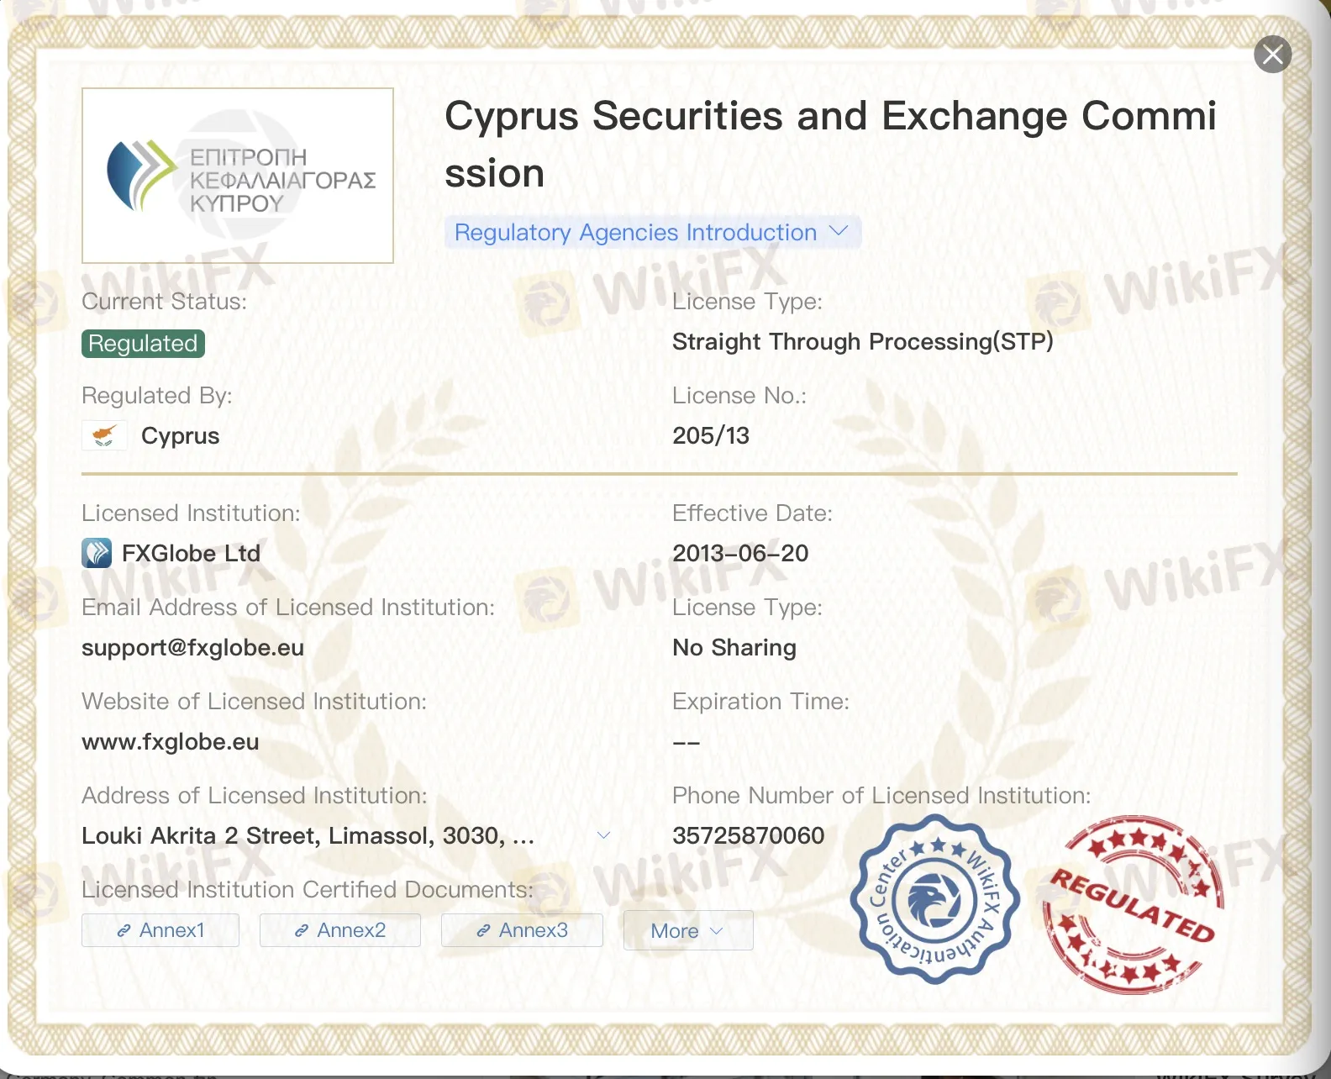The height and width of the screenshot is (1079, 1331).
Task: Click the Annex2 link chain icon
Action: click(301, 930)
